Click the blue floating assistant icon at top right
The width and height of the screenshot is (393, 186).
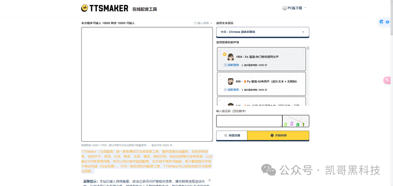point(381,22)
